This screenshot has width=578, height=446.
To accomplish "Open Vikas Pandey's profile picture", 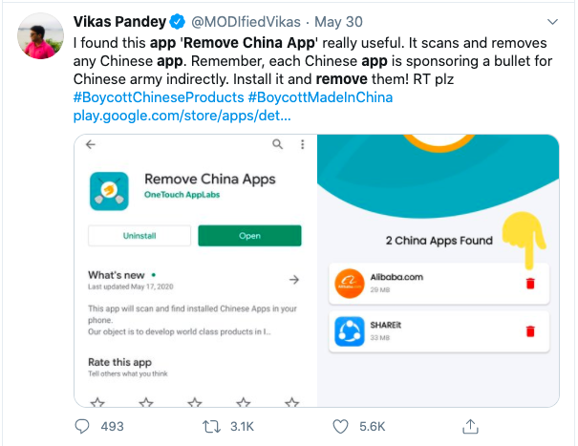I will pos(36,36).
